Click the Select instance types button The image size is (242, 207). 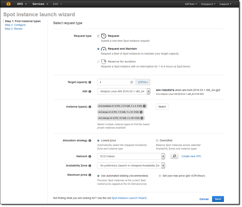coord(162,106)
